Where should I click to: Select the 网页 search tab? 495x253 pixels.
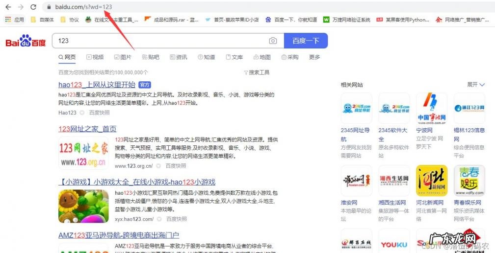pos(67,57)
